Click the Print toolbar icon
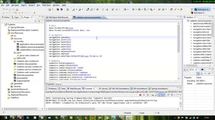The height and width of the screenshot is (120, 215). 17,9
